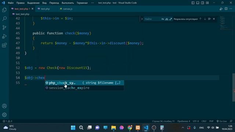Open File Explorer from taskbar

[113, 128]
